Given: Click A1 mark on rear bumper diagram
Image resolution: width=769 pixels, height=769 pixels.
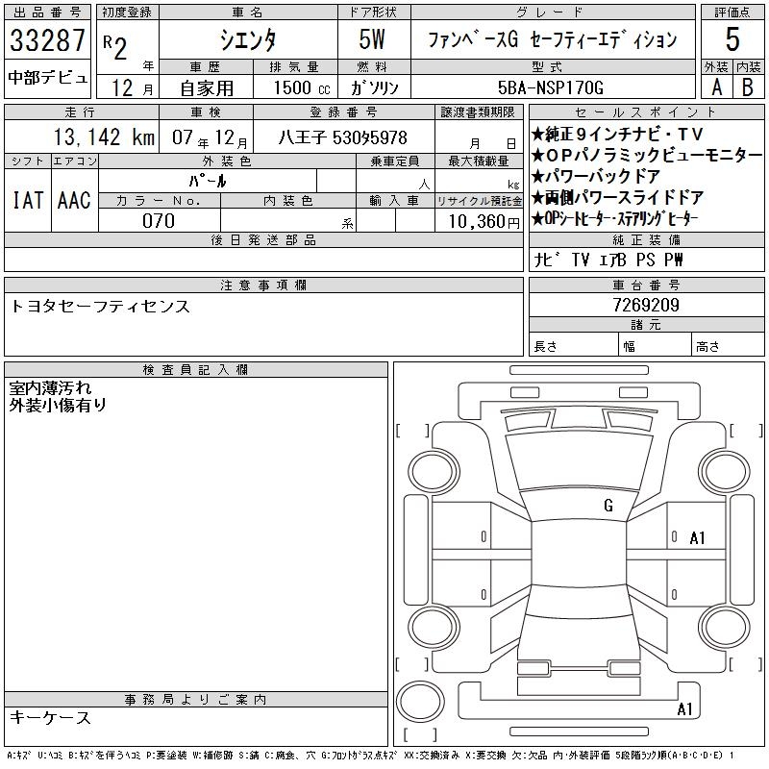Looking at the screenshot, I should 684,708.
